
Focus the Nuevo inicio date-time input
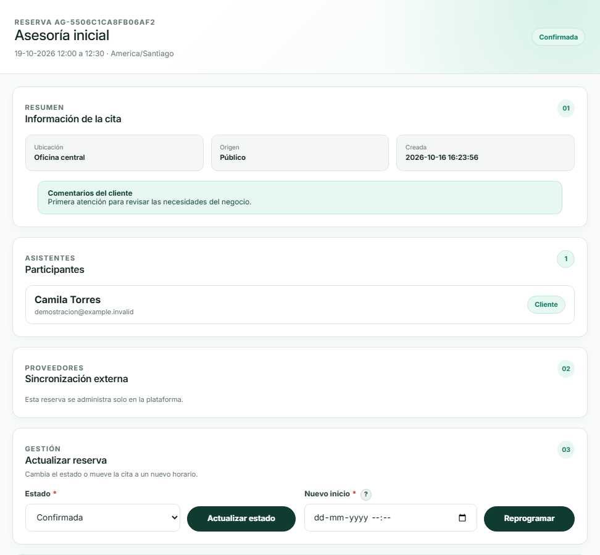coord(390,518)
